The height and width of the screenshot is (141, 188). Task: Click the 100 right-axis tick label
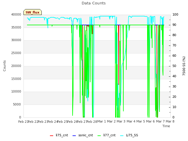pos(175,14)
